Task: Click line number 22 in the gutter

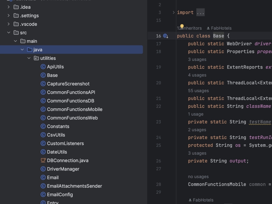Action: [x=159, y=106]
